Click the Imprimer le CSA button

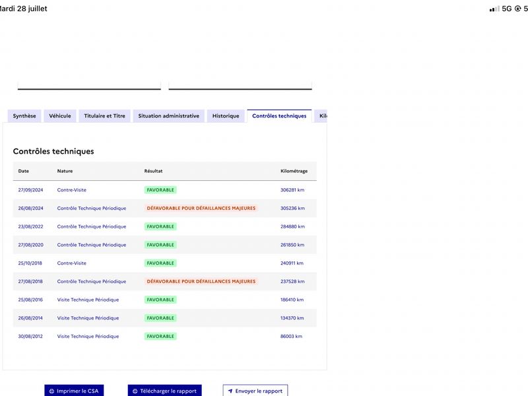74,391
